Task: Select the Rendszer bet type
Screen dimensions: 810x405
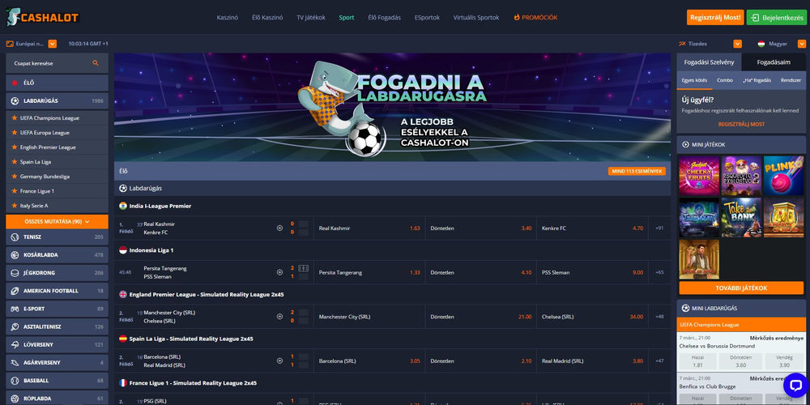Action: pyautogui.click(x=791, y=80)
